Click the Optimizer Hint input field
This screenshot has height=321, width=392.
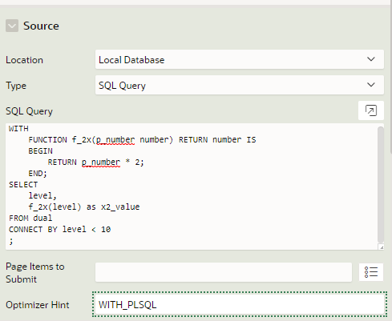point(240,304)
